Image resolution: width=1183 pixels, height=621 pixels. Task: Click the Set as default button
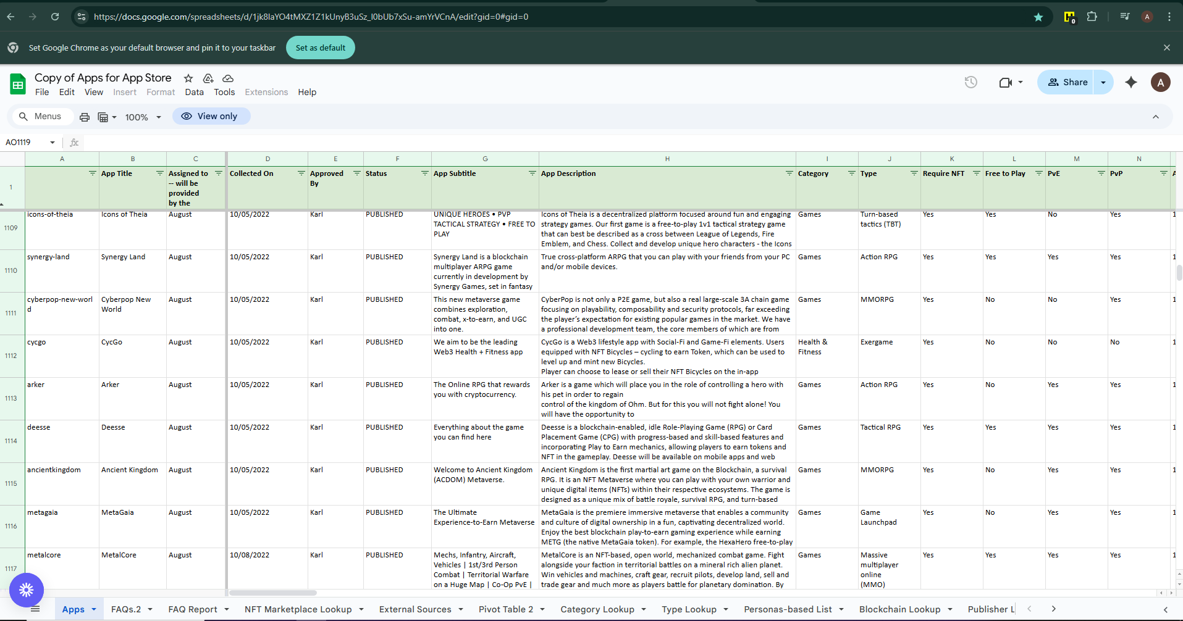click(320, 48)
